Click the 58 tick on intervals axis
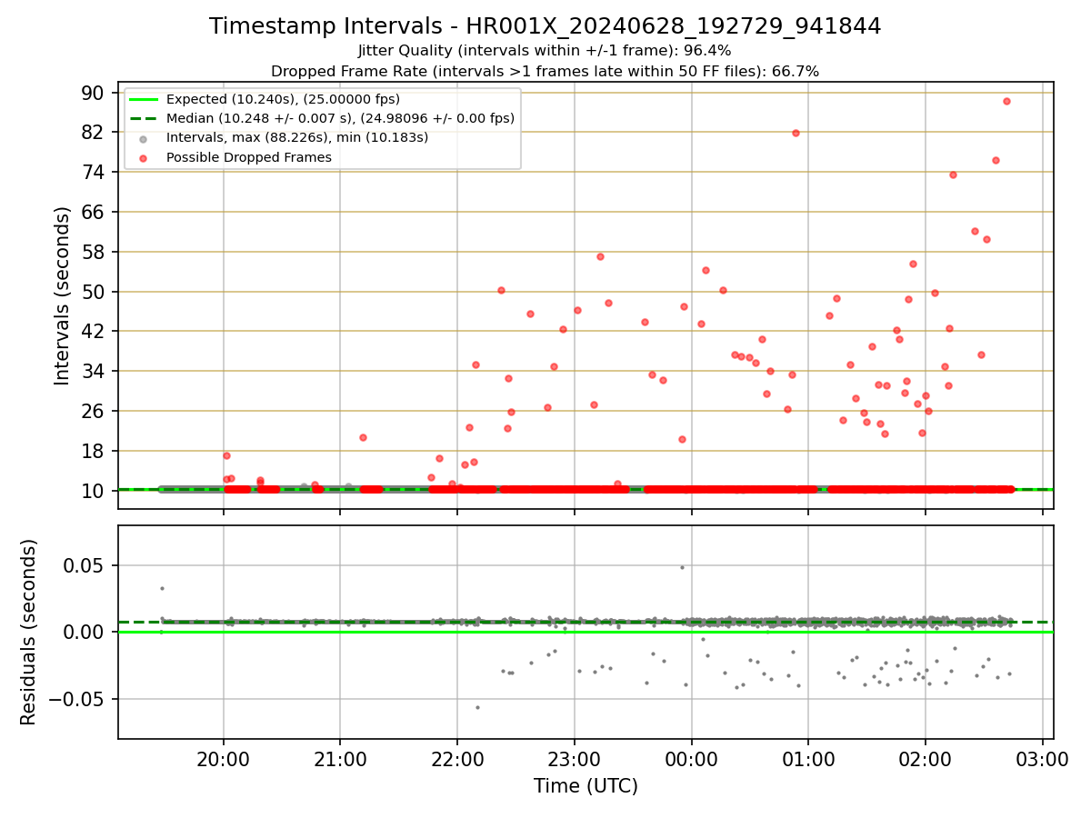Viewport: 1091px width, 818px height. click(94, 252)
